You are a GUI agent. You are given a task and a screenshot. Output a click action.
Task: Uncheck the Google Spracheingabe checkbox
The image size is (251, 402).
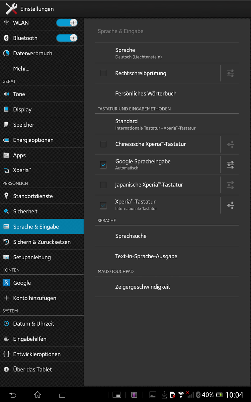pos(103,164)
